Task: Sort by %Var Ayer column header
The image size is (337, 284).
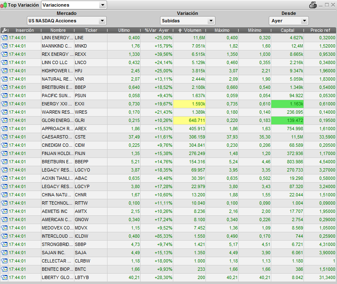Action: (157, 30)
